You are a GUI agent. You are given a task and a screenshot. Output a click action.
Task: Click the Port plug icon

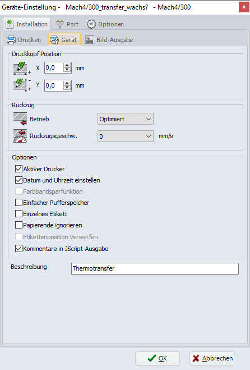point(60,24)
